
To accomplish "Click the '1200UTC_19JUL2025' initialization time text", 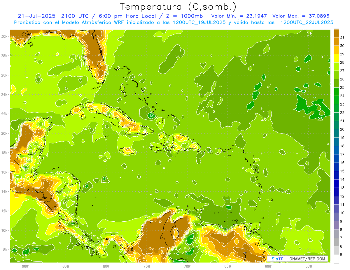I will point(199,22).
